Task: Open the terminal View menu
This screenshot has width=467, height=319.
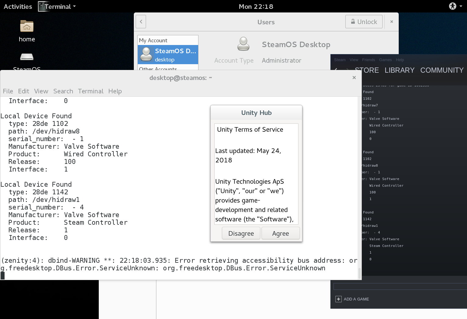Action: (x=41, y=91)
